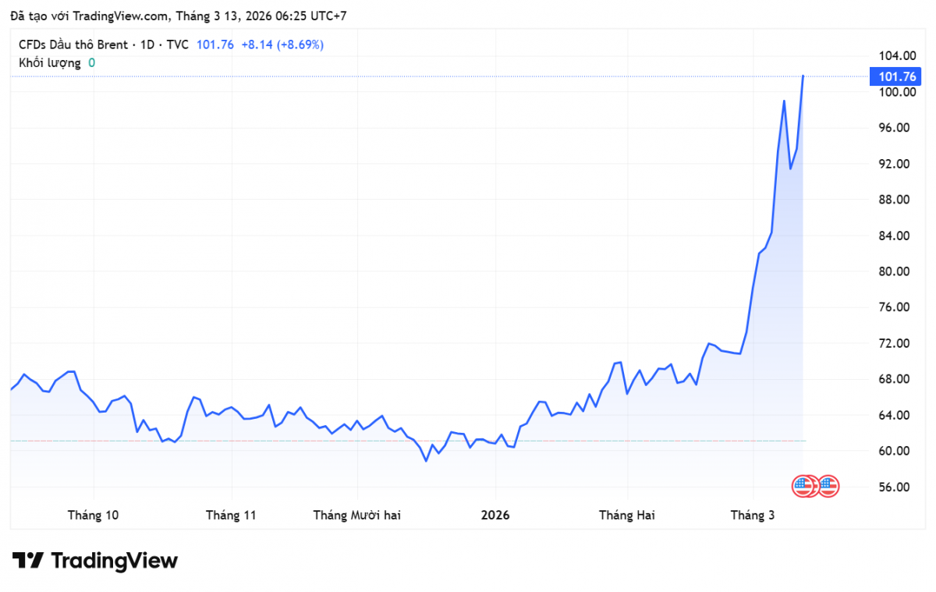
Task: Select the Tháng 10 label on time axis
Action: click(x=94, y=516)
